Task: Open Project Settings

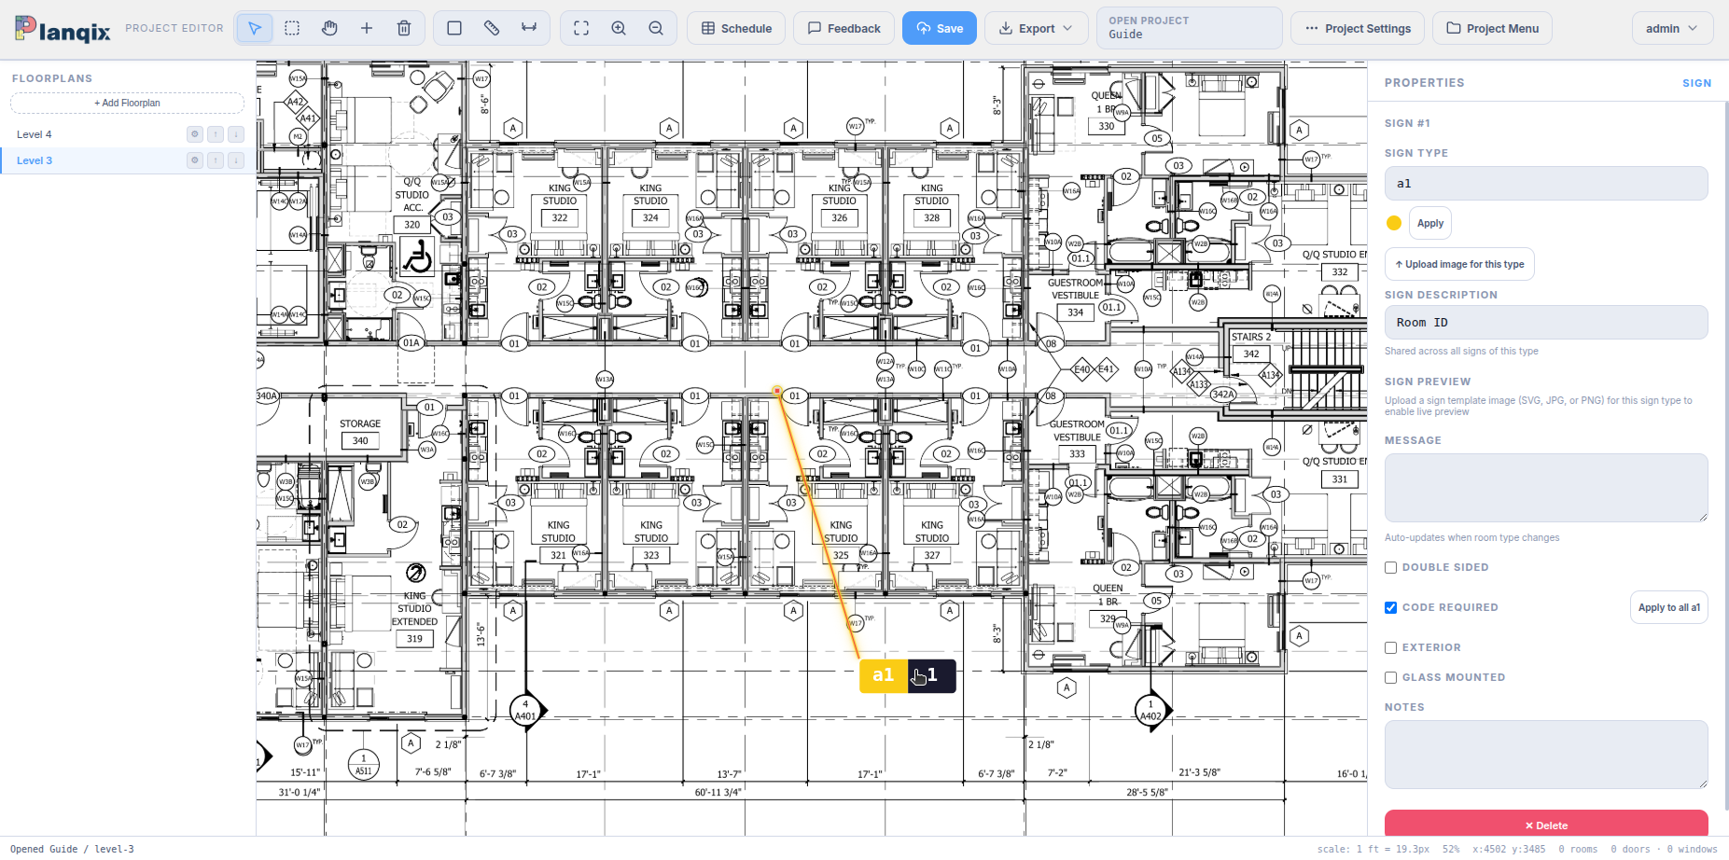Action: pos(1358,28)
